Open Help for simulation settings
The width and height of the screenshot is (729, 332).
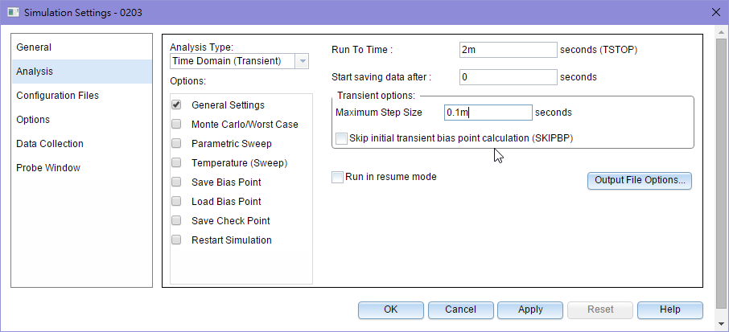tap(670, 309)
